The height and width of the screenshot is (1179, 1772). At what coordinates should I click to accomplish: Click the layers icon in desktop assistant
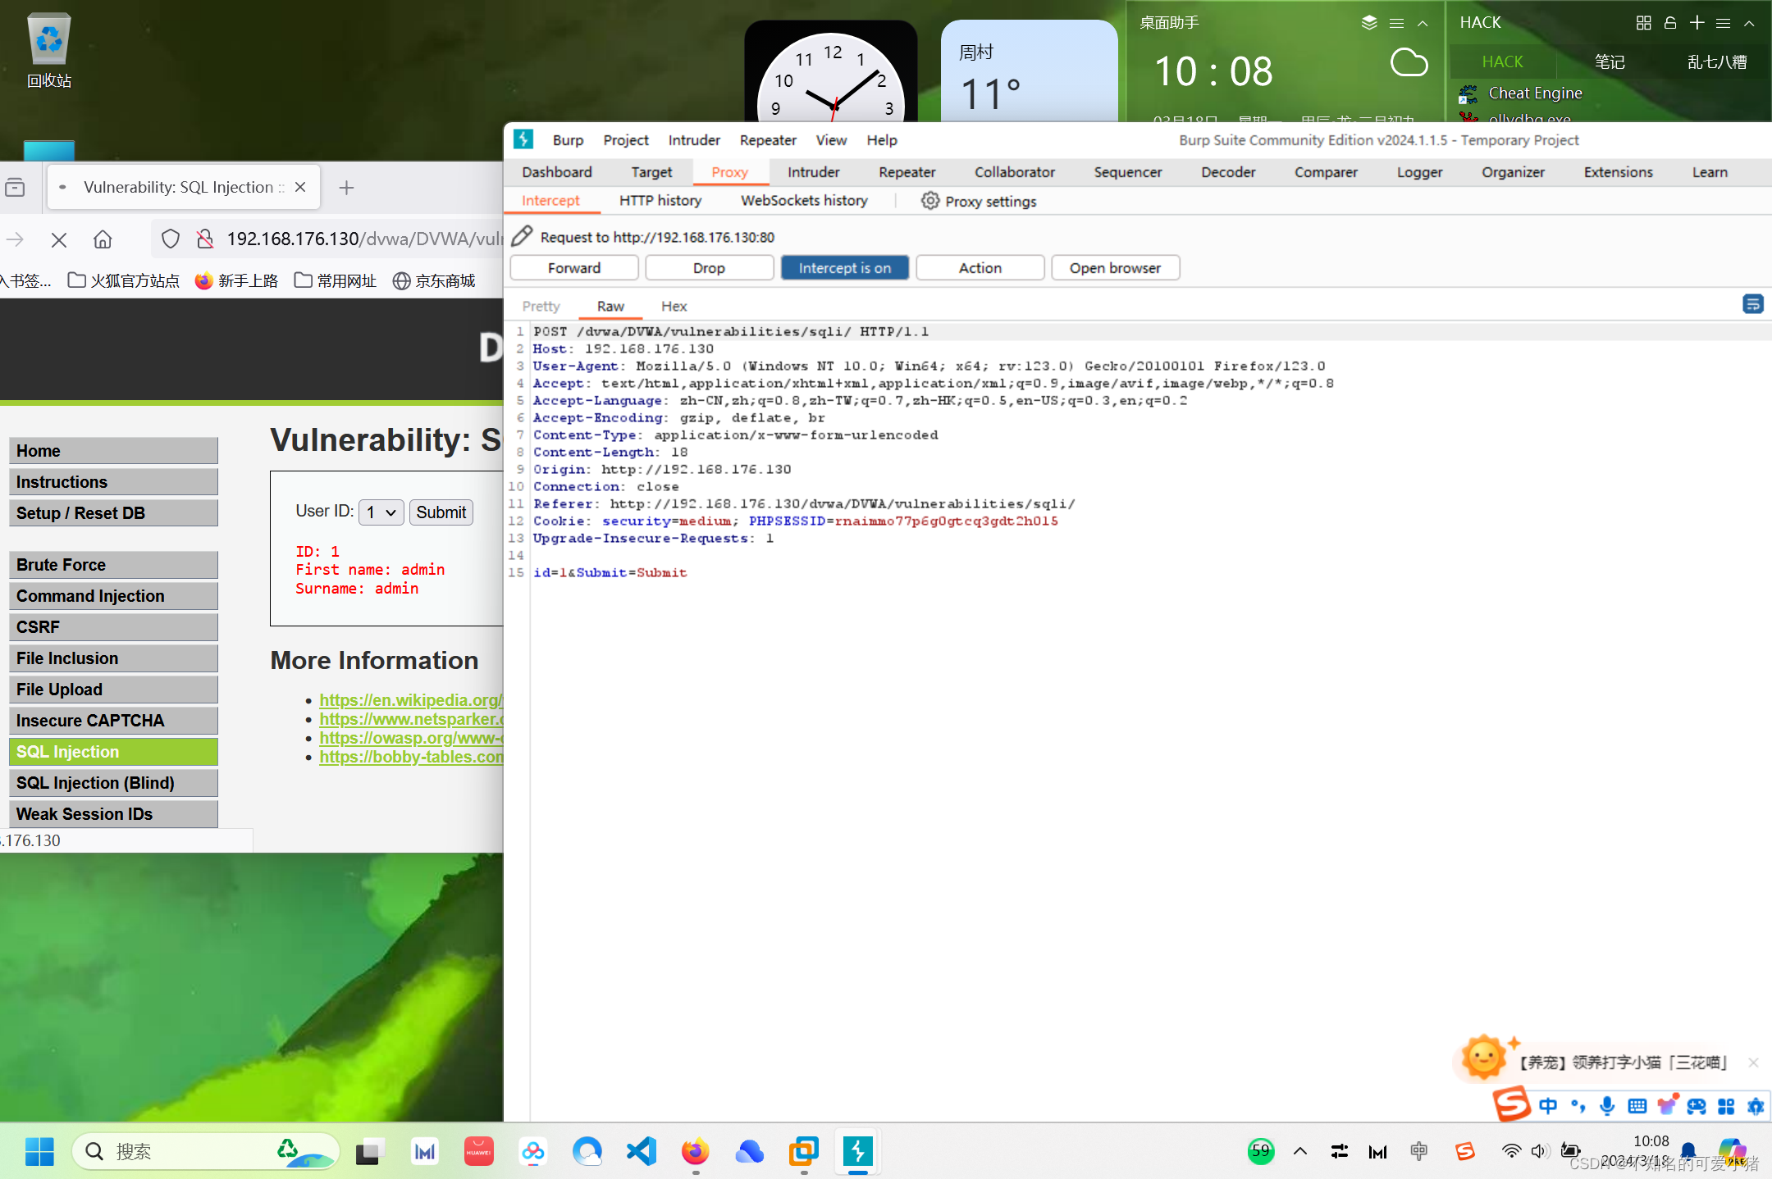[x=1369, y=23]
